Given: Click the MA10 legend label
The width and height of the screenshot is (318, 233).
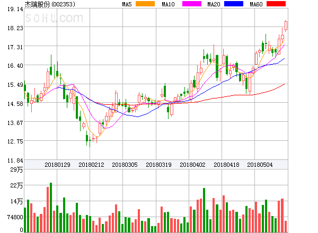Looking at the screenshot, I should (168, 4).
